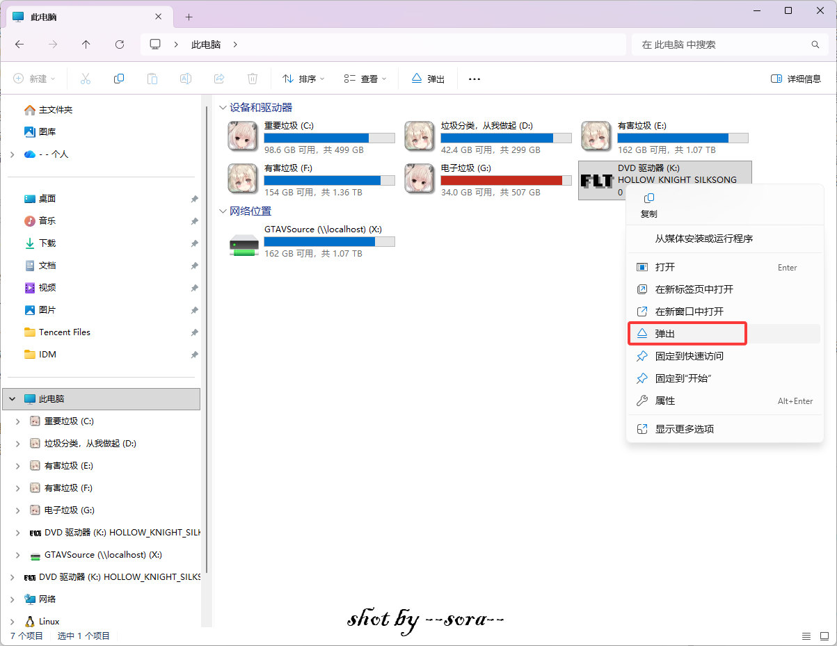Click the Delete trash icon in toolbar
Screen dimensions: 837x646
pyautogui.click(x=253, y=79)
